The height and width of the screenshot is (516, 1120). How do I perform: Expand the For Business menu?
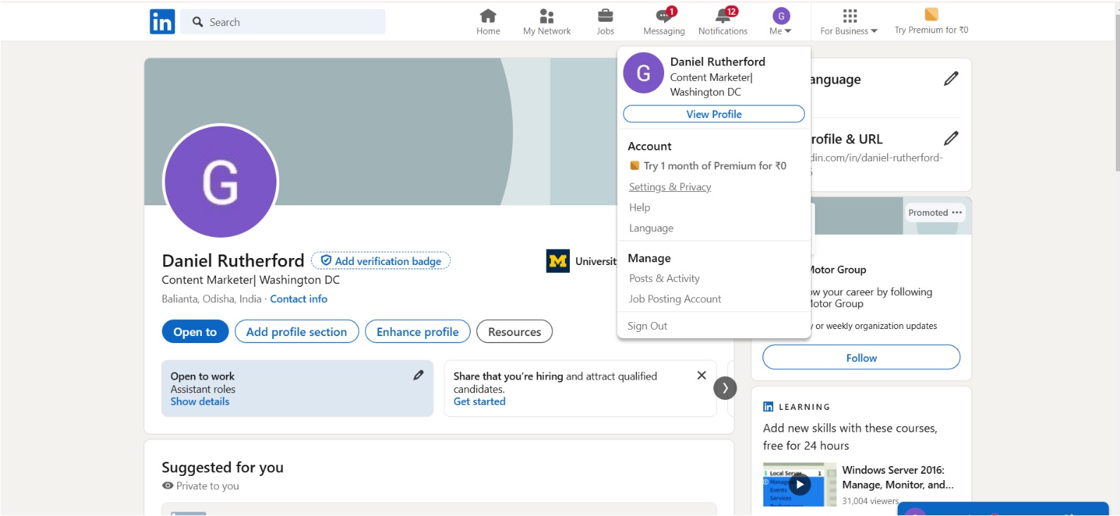pos(848,21)
